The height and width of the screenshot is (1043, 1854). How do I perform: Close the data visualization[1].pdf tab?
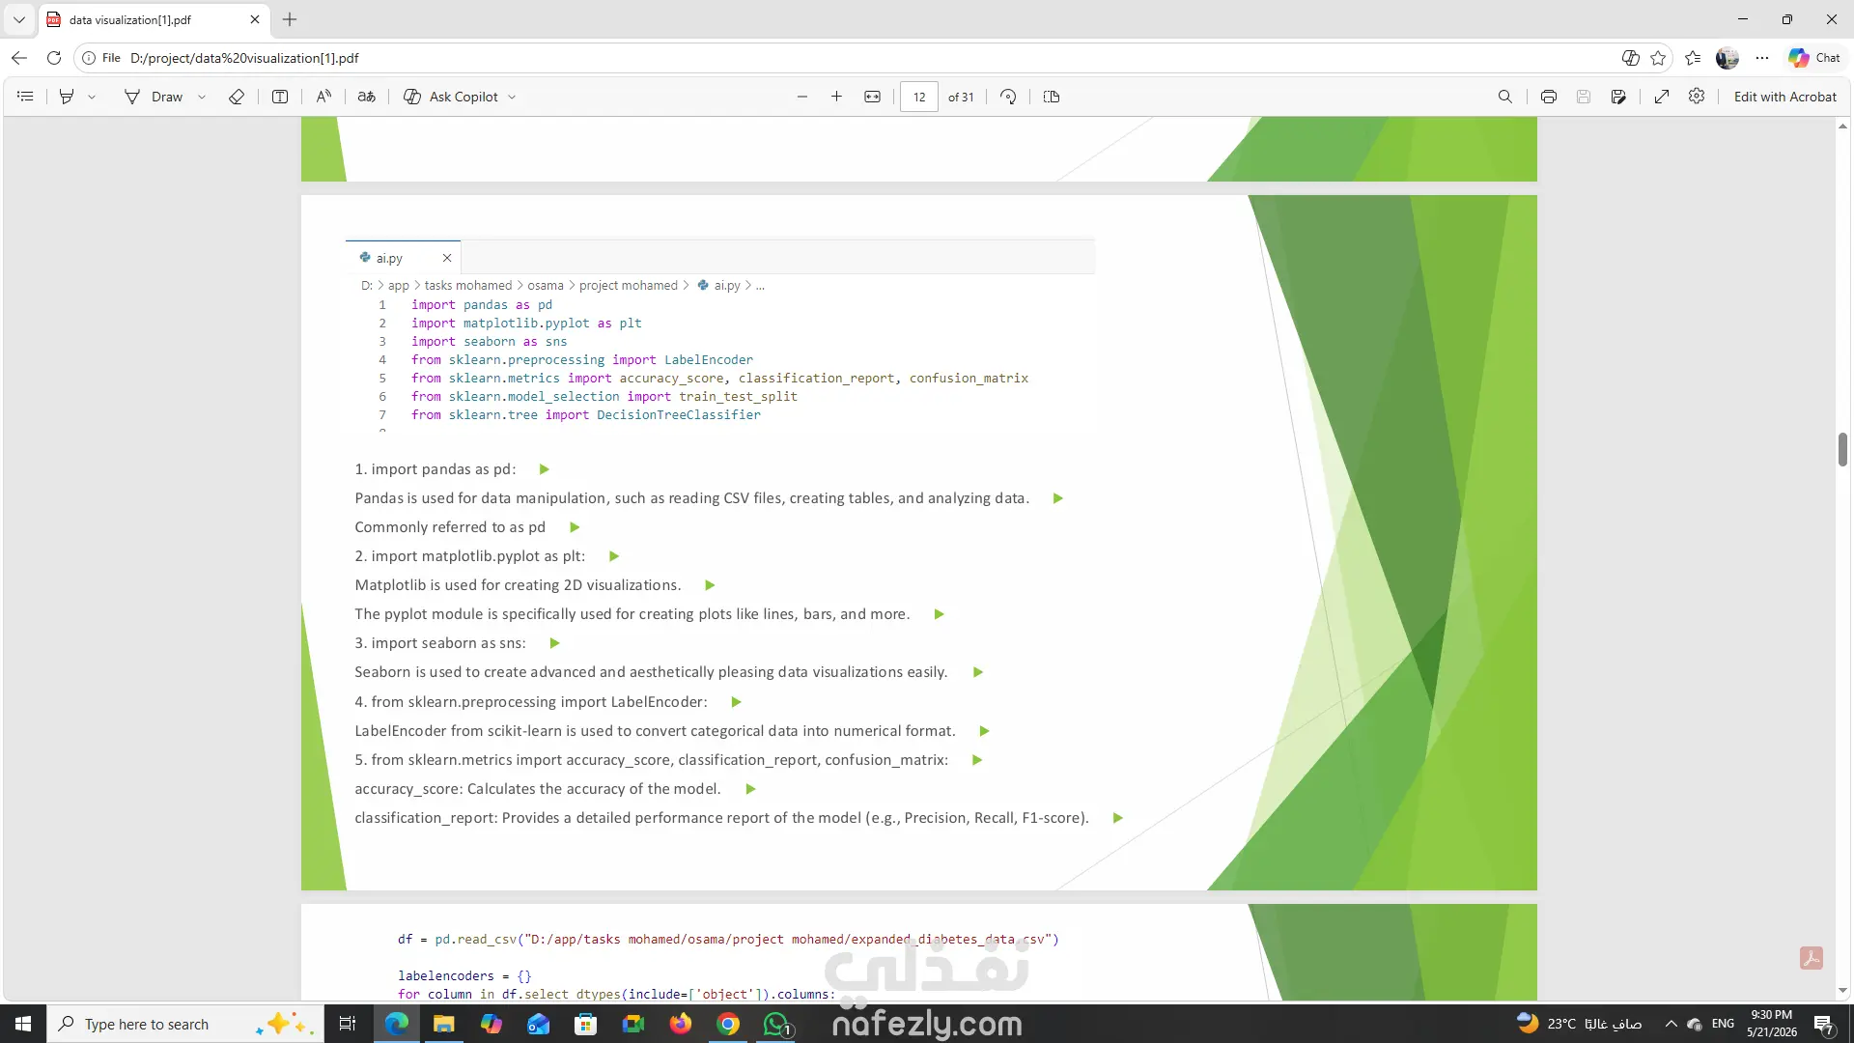click(x=255, y=19)
